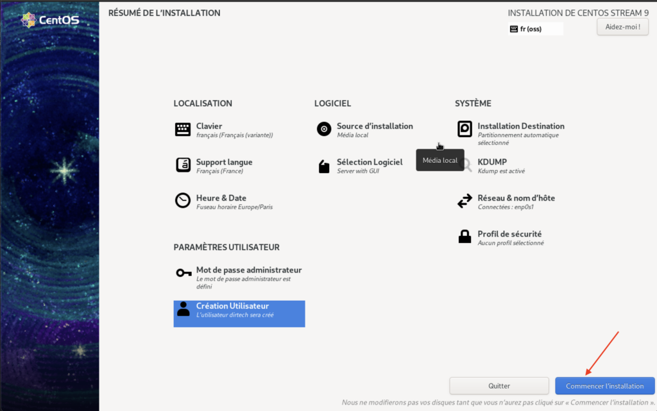The image size is (657, 411).
Task: Open the Sélection Logiciel title
Action: click(370, 162)
